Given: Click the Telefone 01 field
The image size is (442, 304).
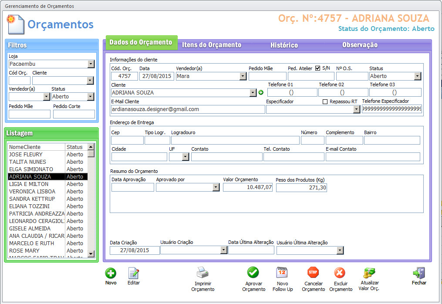Looking at the screenshot, I should point(292,92).
